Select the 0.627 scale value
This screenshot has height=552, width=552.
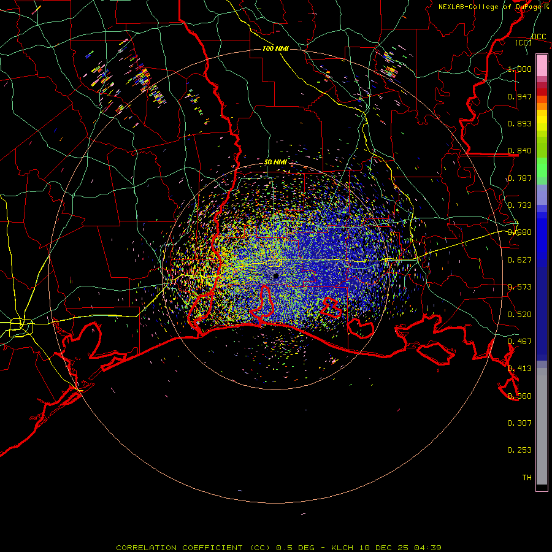click(519, 260)
